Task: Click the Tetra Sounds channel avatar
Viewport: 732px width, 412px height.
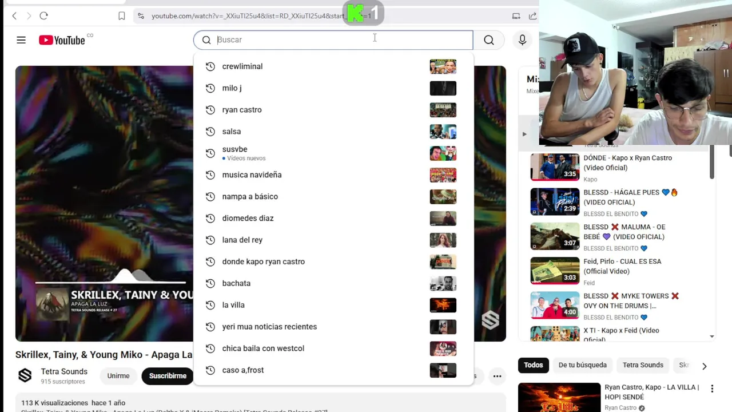Action: point(25,375)
